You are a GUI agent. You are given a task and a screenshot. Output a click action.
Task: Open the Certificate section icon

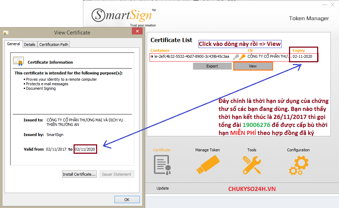(162, 165)
